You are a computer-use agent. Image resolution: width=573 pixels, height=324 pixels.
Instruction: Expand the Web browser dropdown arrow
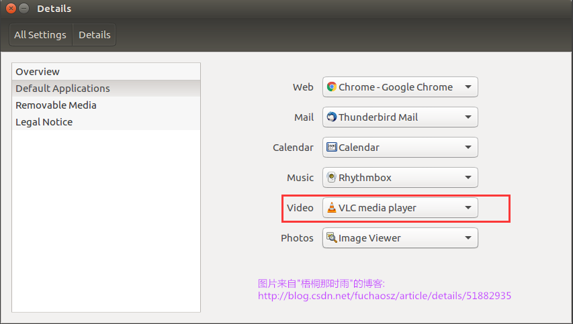pyautogui.click(x=468, y=87)
